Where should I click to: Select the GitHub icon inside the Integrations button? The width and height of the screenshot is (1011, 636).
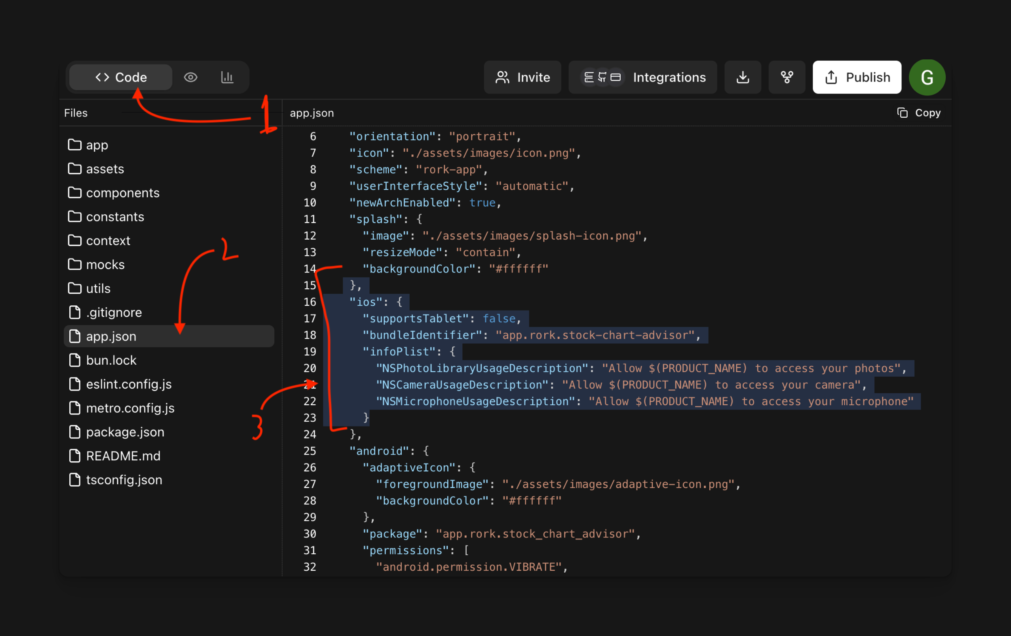click(x=602, y=77)
